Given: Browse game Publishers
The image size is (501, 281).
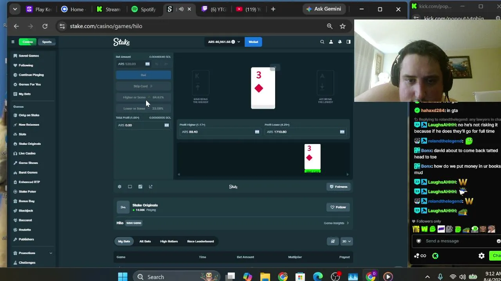Looking at the screenshot, I should pos(26,239).
